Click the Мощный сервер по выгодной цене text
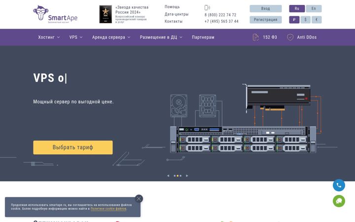The width and height of the screenshot is (355, 222). point(73,102)
